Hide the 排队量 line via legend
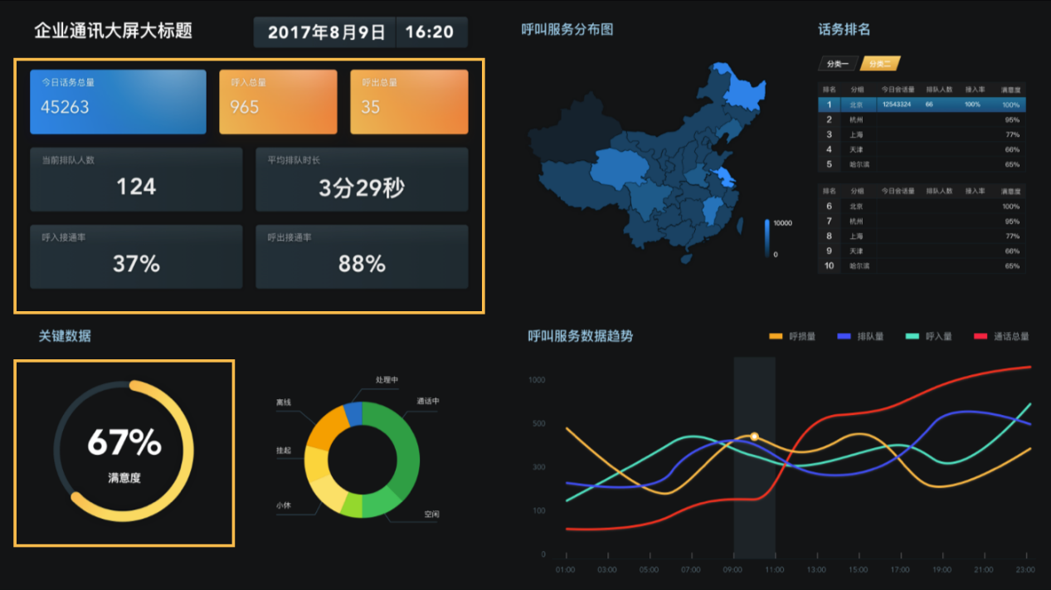 [861, 336]
